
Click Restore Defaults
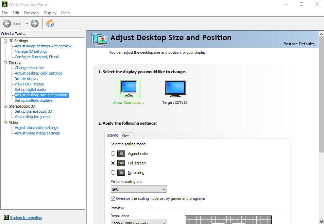(299, 44)
